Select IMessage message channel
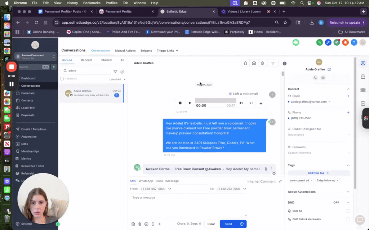 (172, 181)
